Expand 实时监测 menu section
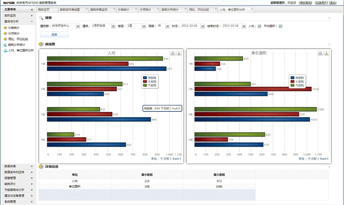 32,15
